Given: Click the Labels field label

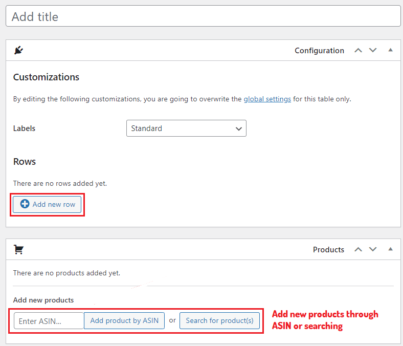Looking at the screenshot, I should pyautogui.click(x=24, y=128).
